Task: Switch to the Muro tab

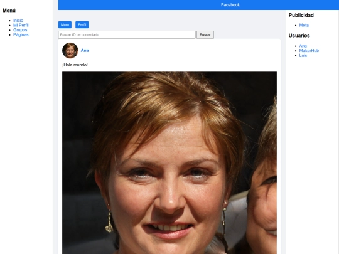Action: (x=65, y=25)
